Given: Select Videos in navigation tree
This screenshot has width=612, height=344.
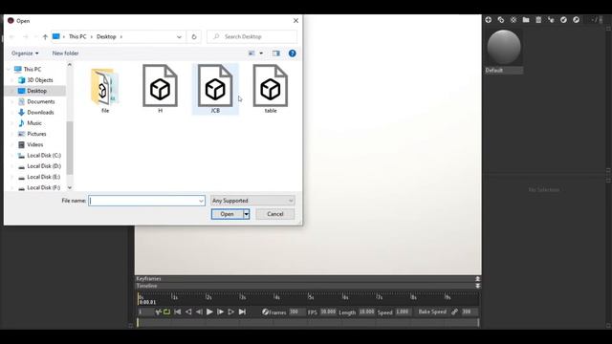Looking at the screenshot, I should 34,144.
